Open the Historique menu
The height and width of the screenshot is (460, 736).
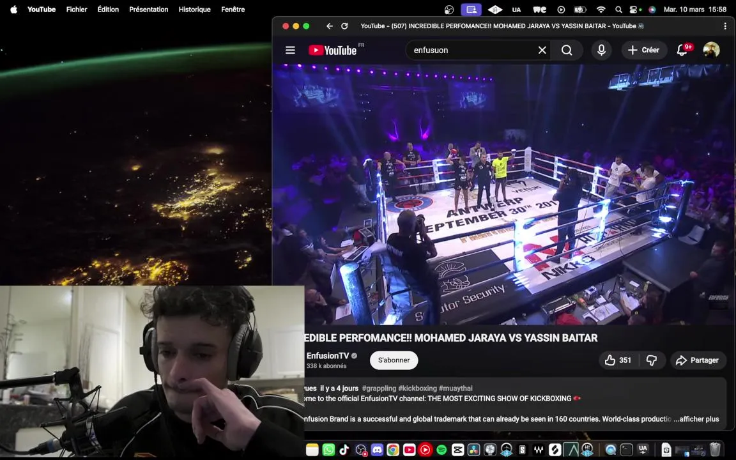pyautogui.click(x=194, y=10)
